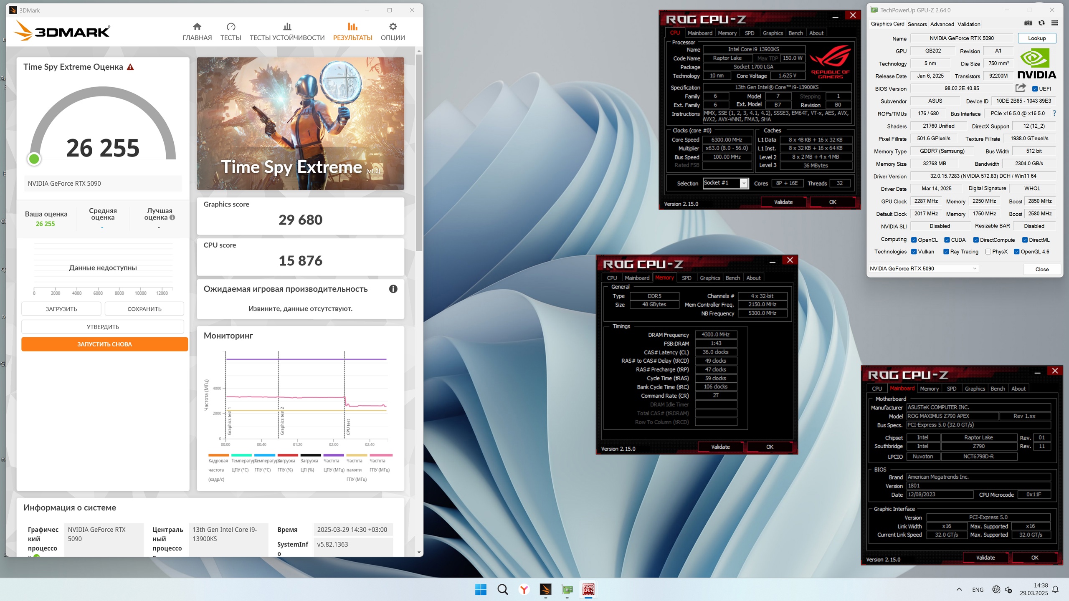Click 3DMark taskbar icon
1069x601 pixels.
[545, 589]
